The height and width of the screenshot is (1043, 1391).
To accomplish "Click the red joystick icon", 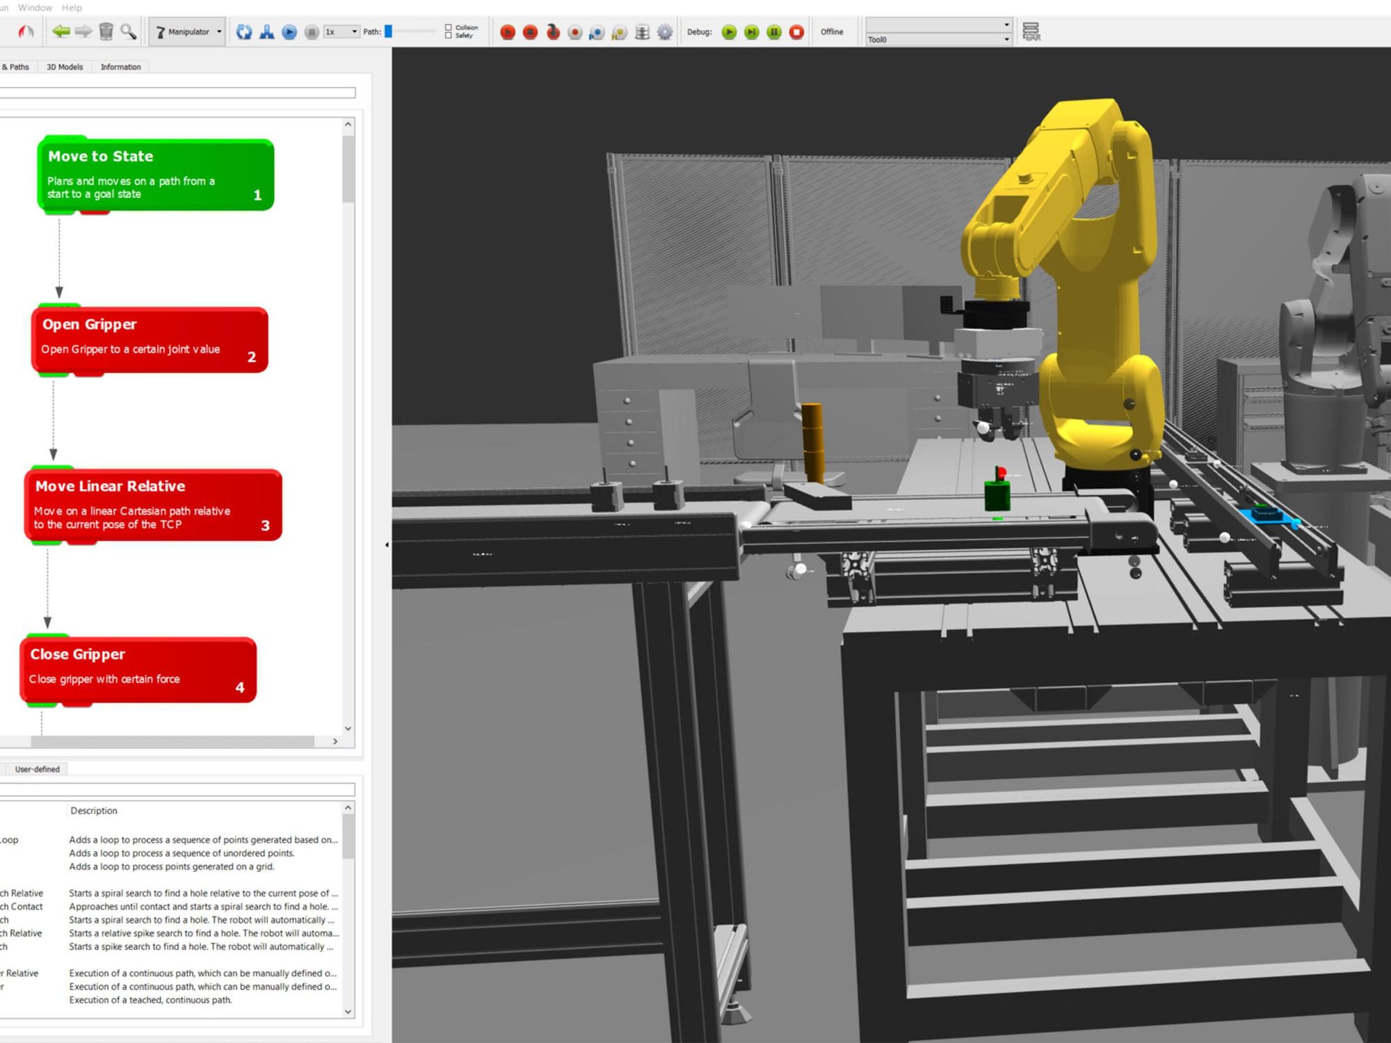I will point(553,32).
